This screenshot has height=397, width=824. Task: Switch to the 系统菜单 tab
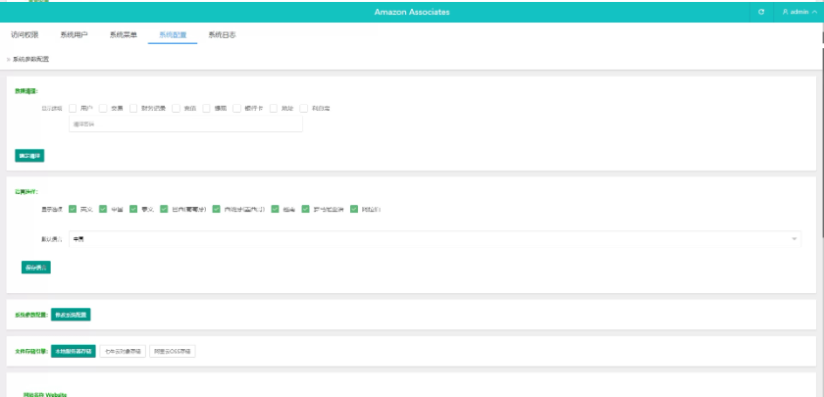124,35
